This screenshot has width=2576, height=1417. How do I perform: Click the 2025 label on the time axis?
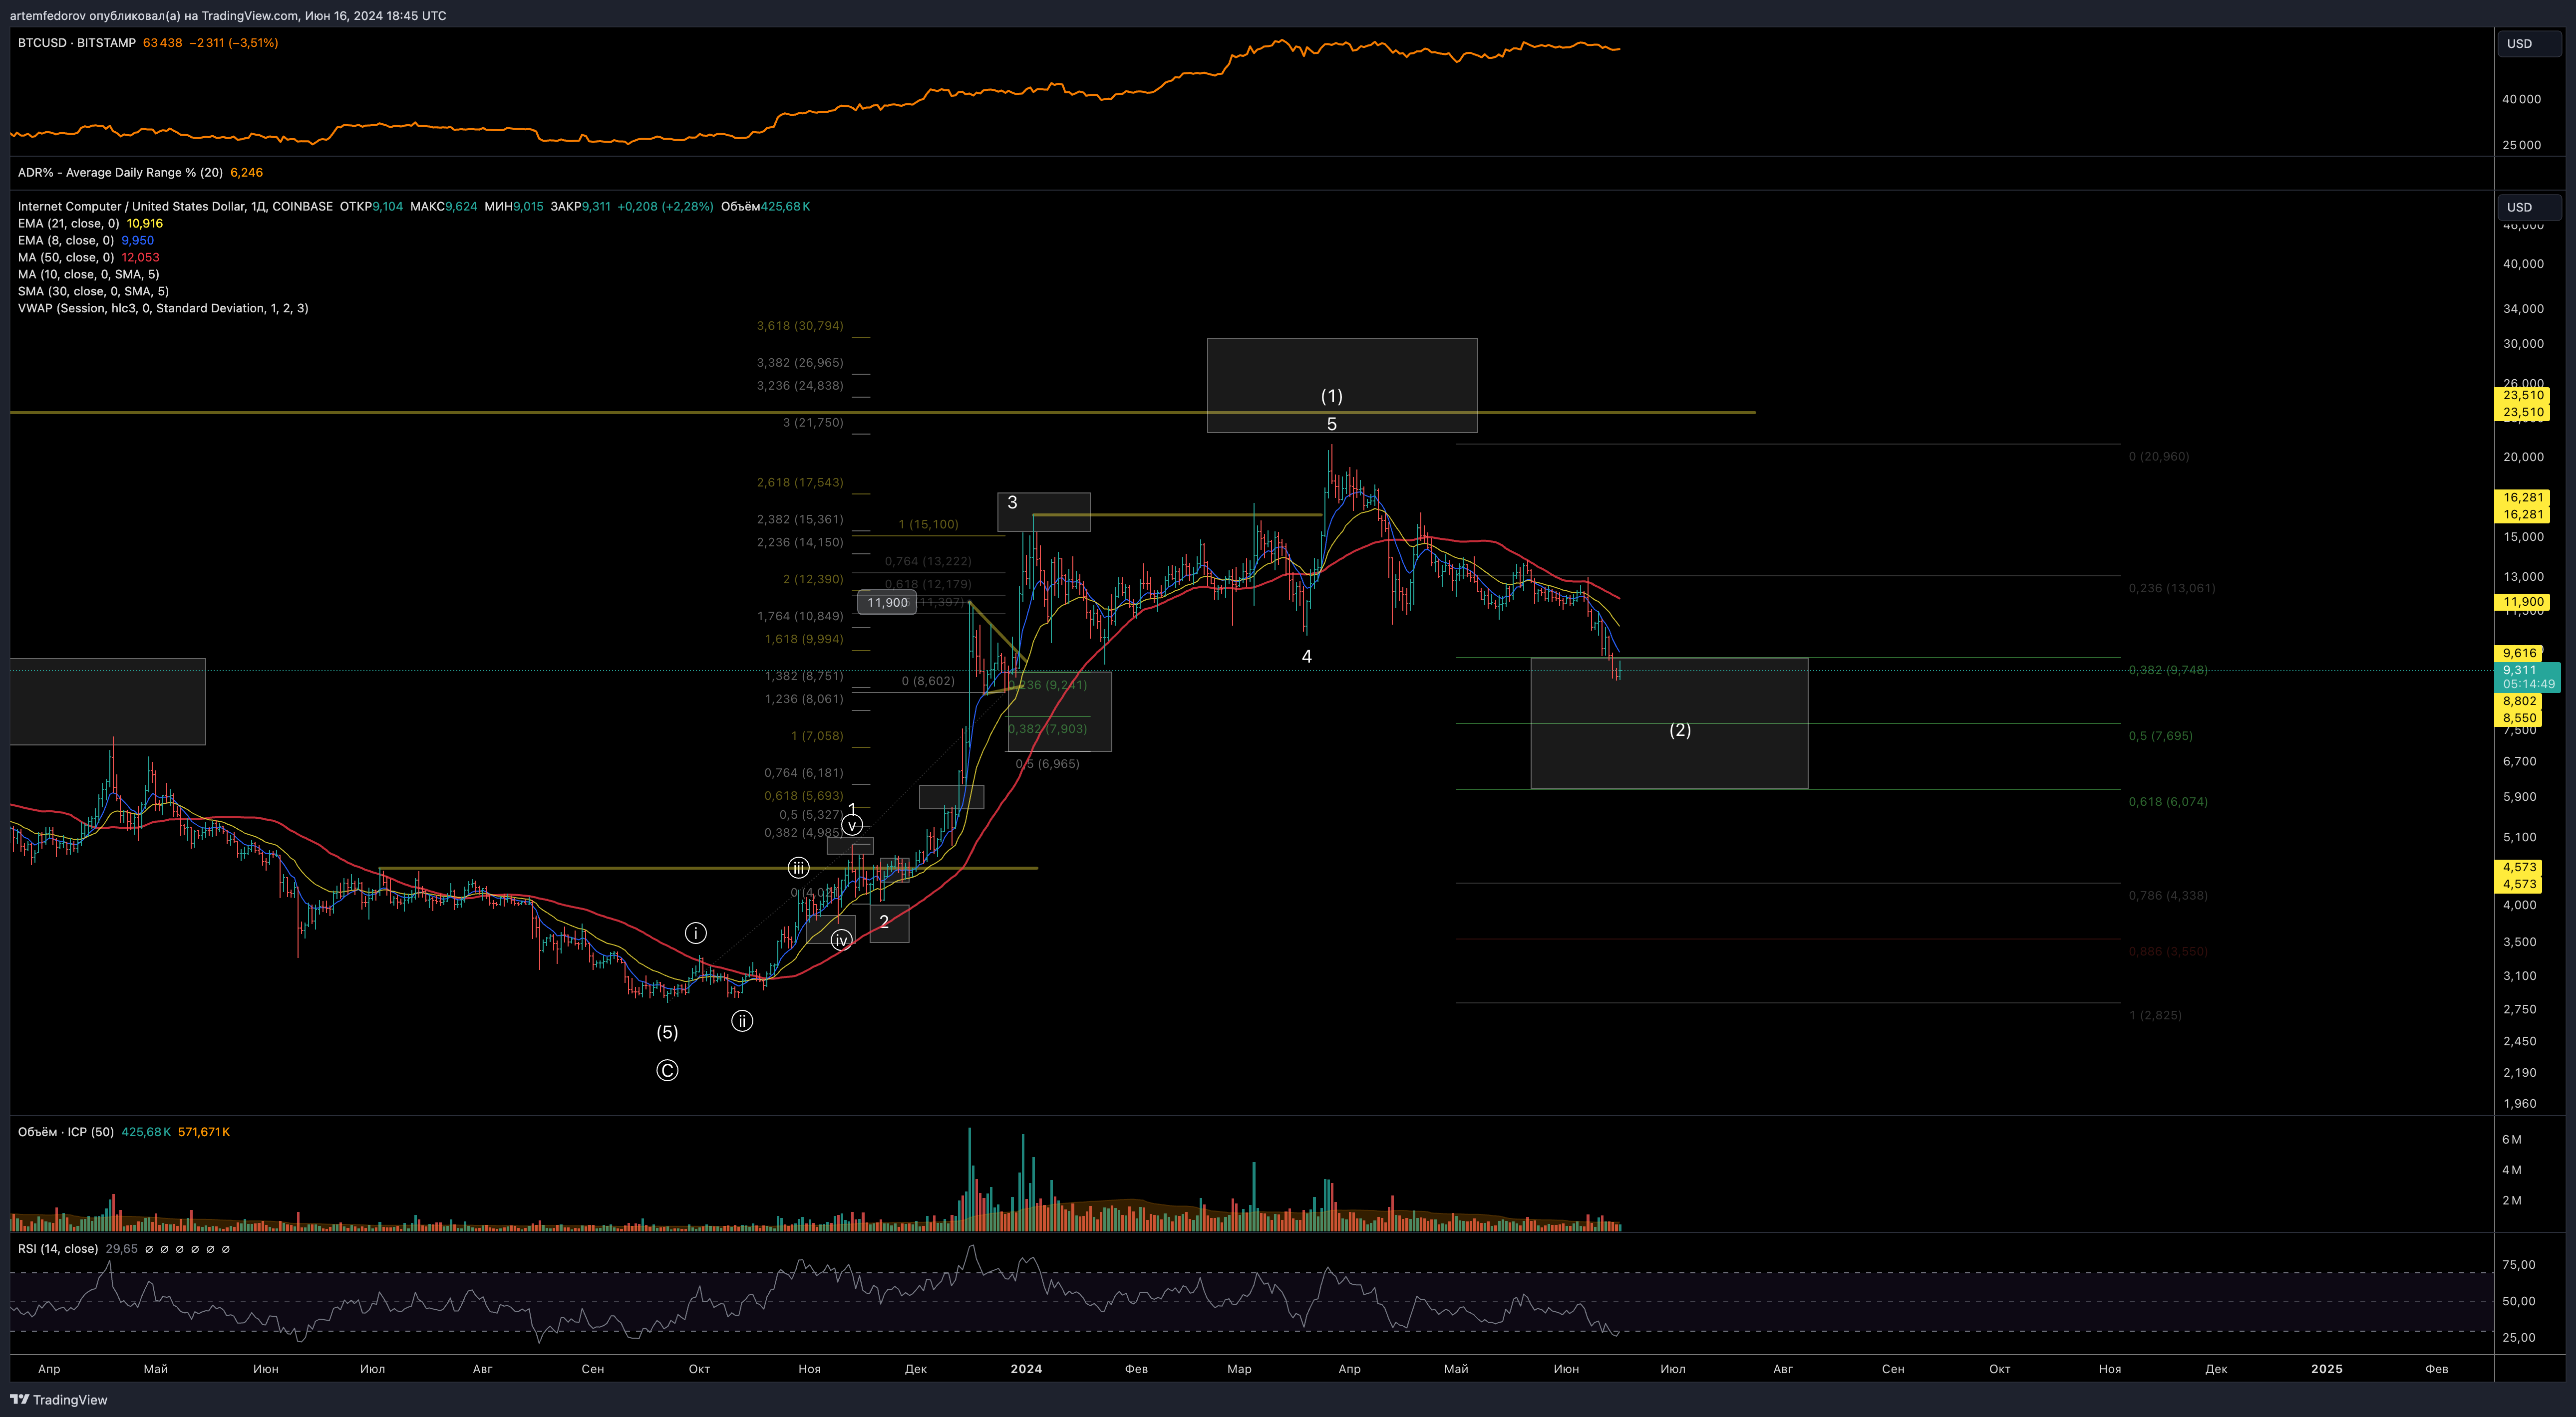[2326, 1369]
